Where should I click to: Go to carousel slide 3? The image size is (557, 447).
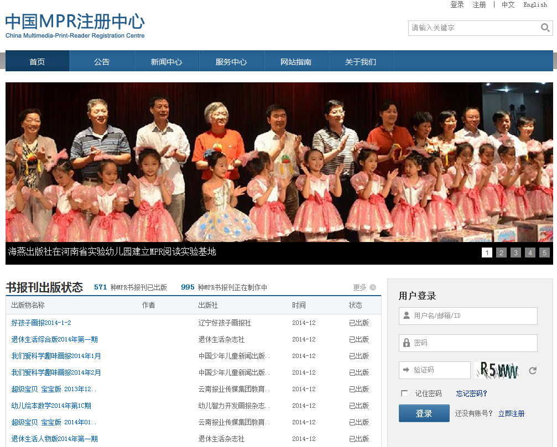(516, 253)
